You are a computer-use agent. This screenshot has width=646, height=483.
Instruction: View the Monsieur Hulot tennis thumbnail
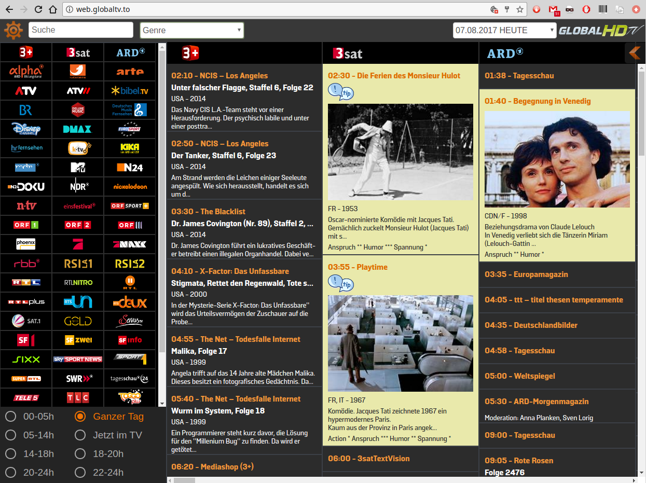click(401, 152)
